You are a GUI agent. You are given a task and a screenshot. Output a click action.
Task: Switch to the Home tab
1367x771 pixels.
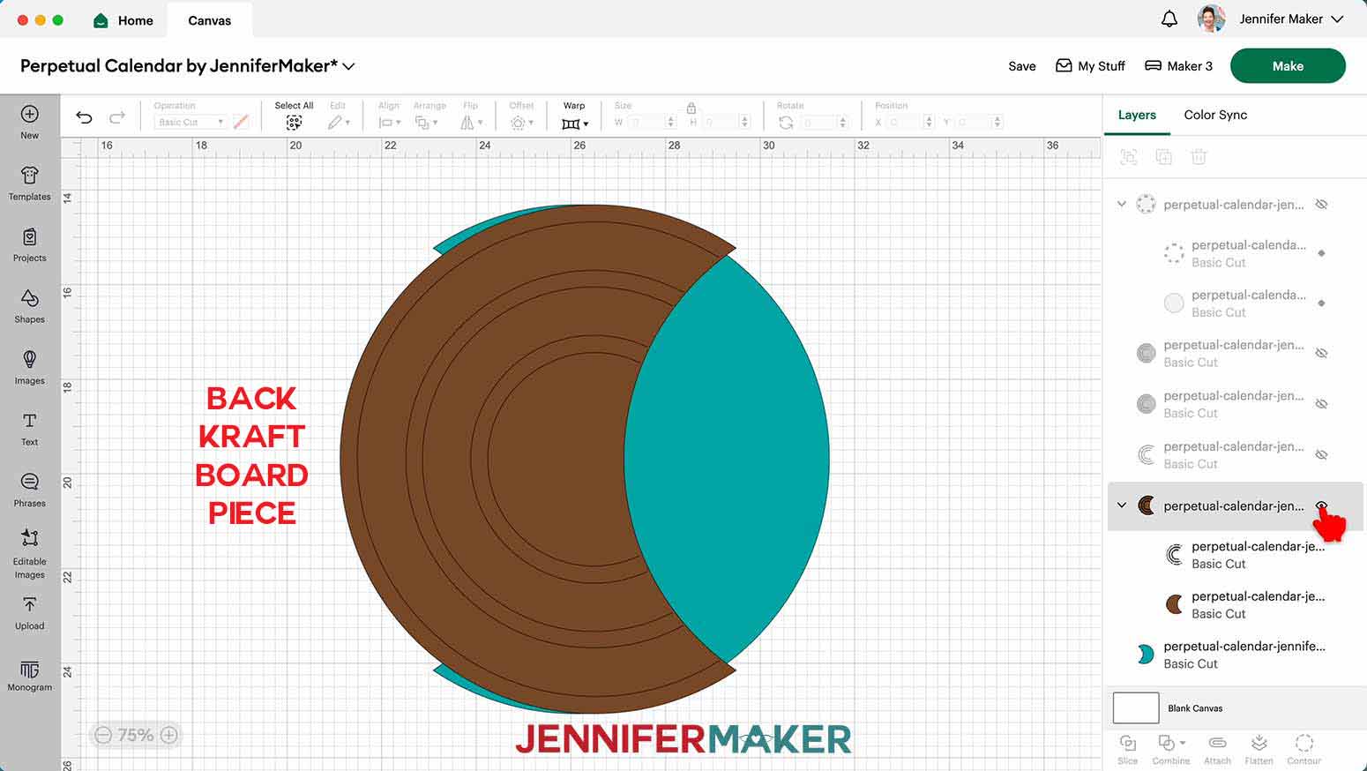(123, 20)
